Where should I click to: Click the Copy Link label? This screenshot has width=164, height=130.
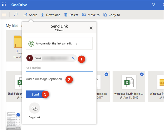click(34, 117)
